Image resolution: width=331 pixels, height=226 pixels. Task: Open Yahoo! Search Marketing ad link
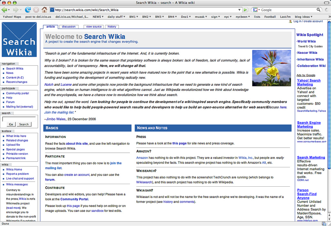click(x=309, y=82)
